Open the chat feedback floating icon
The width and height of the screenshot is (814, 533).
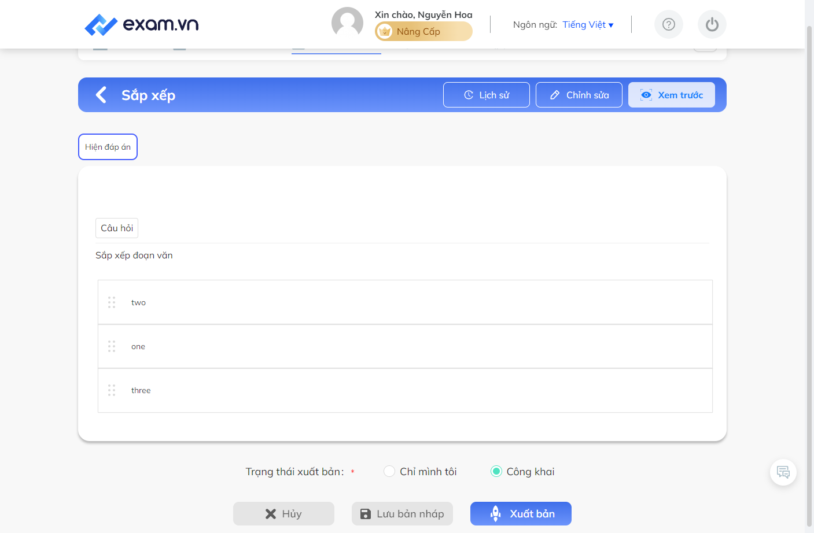click(783, 472)
